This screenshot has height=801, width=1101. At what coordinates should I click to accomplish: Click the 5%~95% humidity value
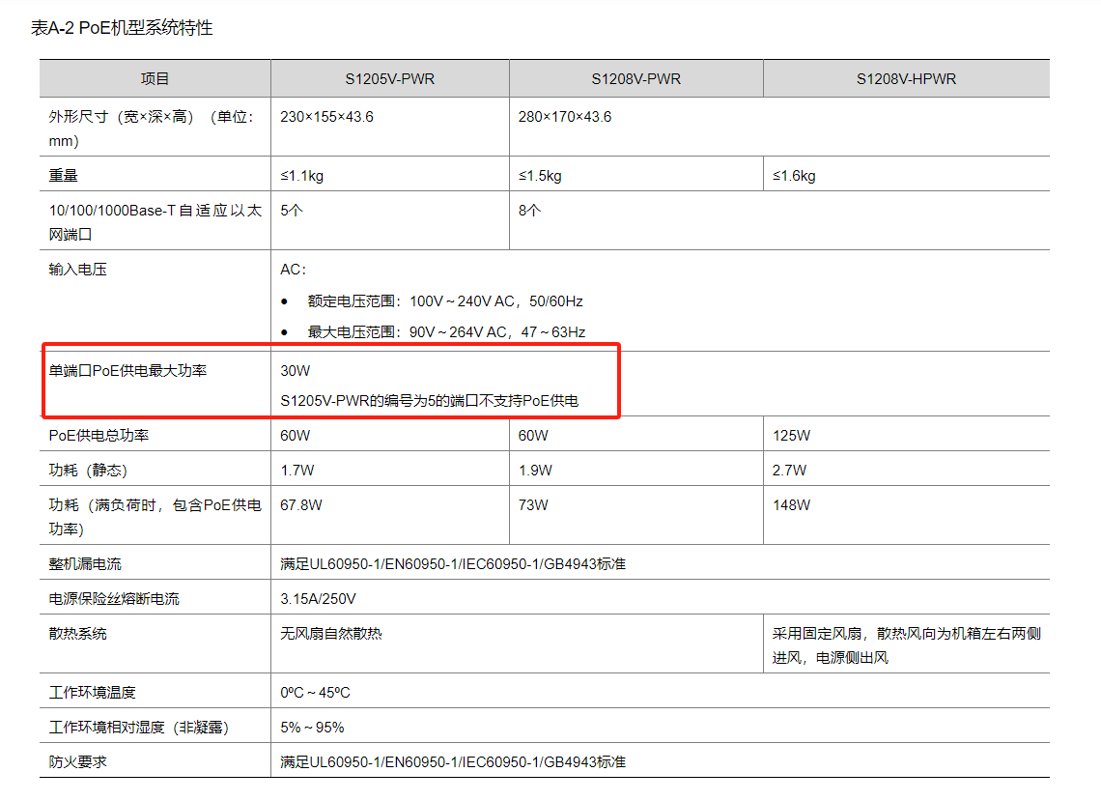(x=313, y=728)
